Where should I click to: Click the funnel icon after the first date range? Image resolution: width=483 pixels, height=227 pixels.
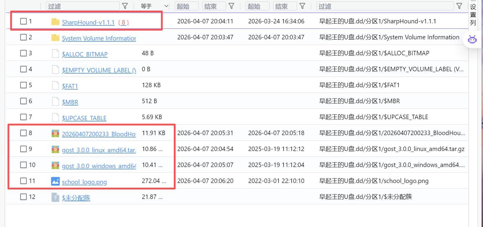click(x=231, y=6)
